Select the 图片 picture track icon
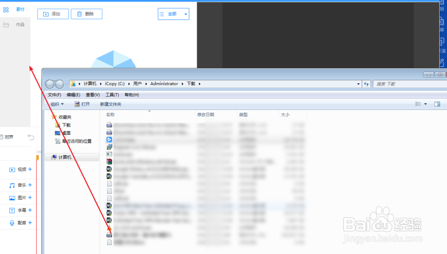The height and width of the screenshot is (254, 447). click(12, 198)
